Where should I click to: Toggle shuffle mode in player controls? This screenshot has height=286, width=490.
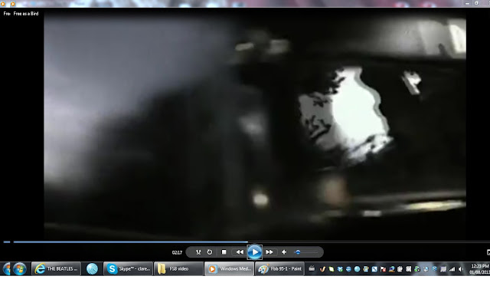[198, 252]
